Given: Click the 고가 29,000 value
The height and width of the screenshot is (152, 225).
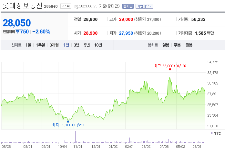Looking at the screenshot, I should [126, 19].
